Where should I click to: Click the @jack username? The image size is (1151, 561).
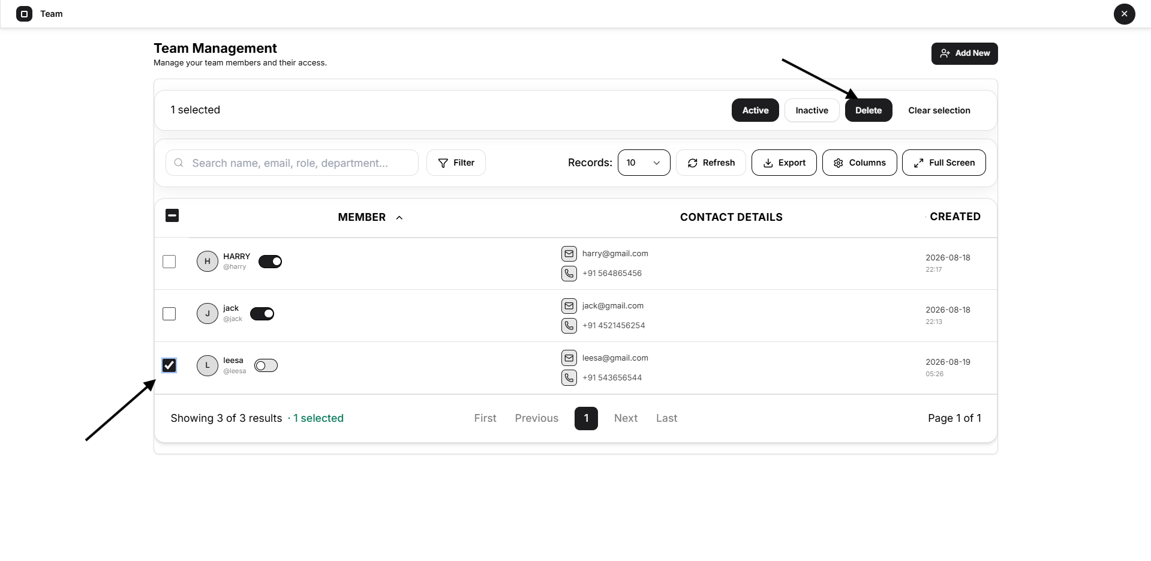233,319
